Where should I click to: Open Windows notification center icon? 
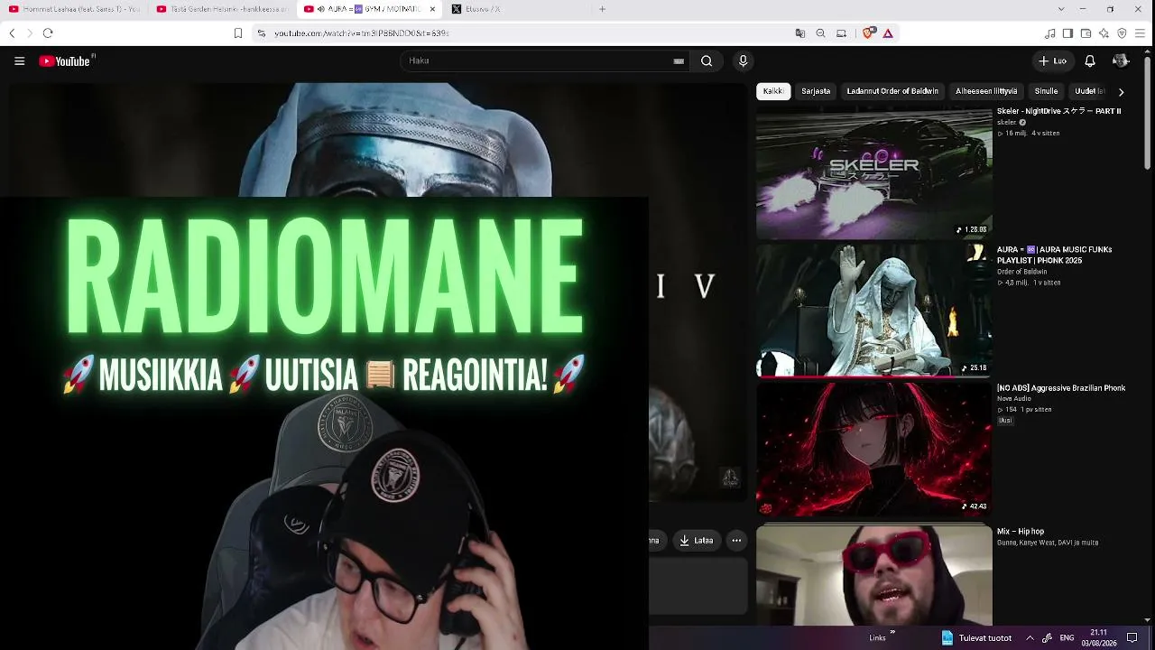click(1132, 638)
